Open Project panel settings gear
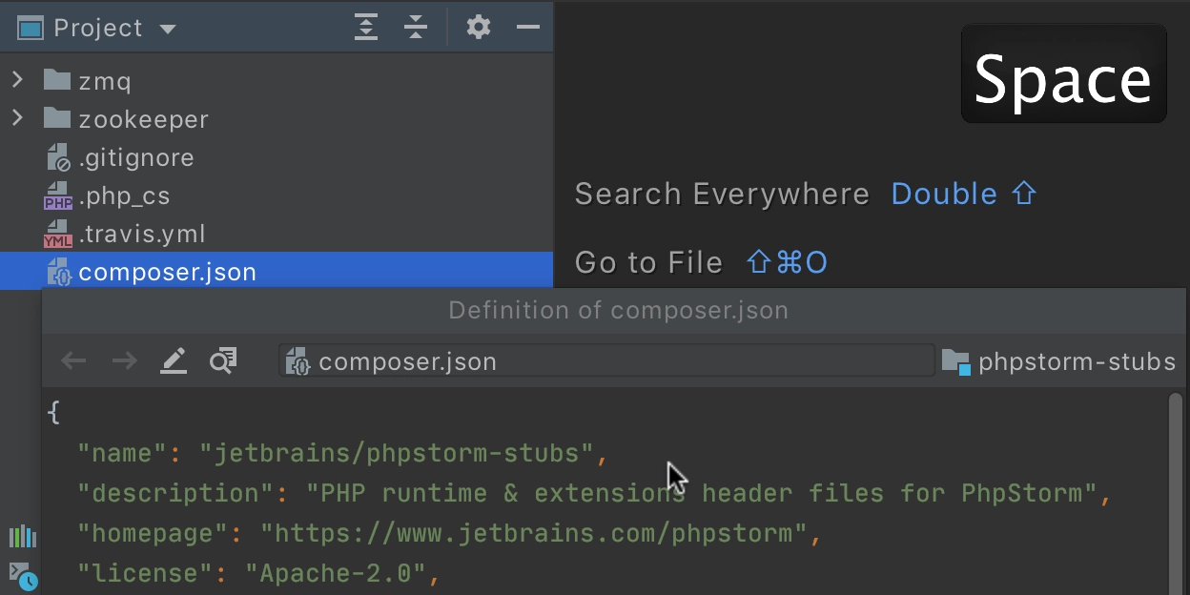 coord(479,28)
